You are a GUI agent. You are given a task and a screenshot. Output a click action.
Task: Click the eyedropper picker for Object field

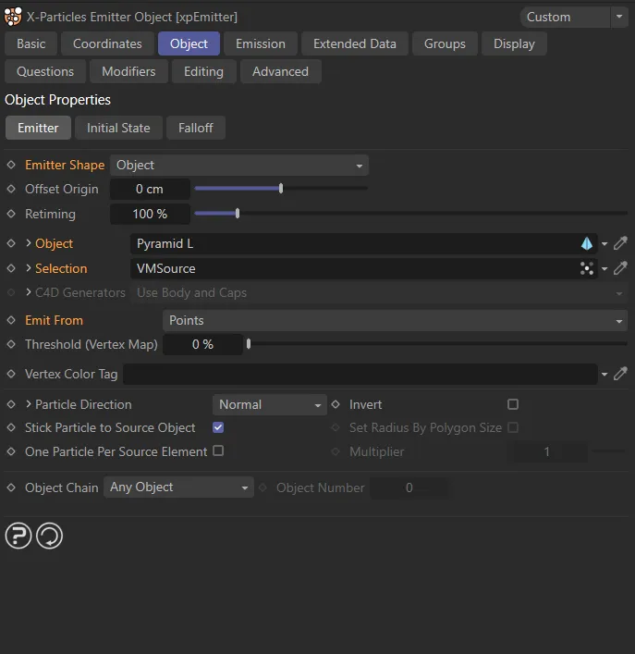pyautogui.click(x=620, y=243)
